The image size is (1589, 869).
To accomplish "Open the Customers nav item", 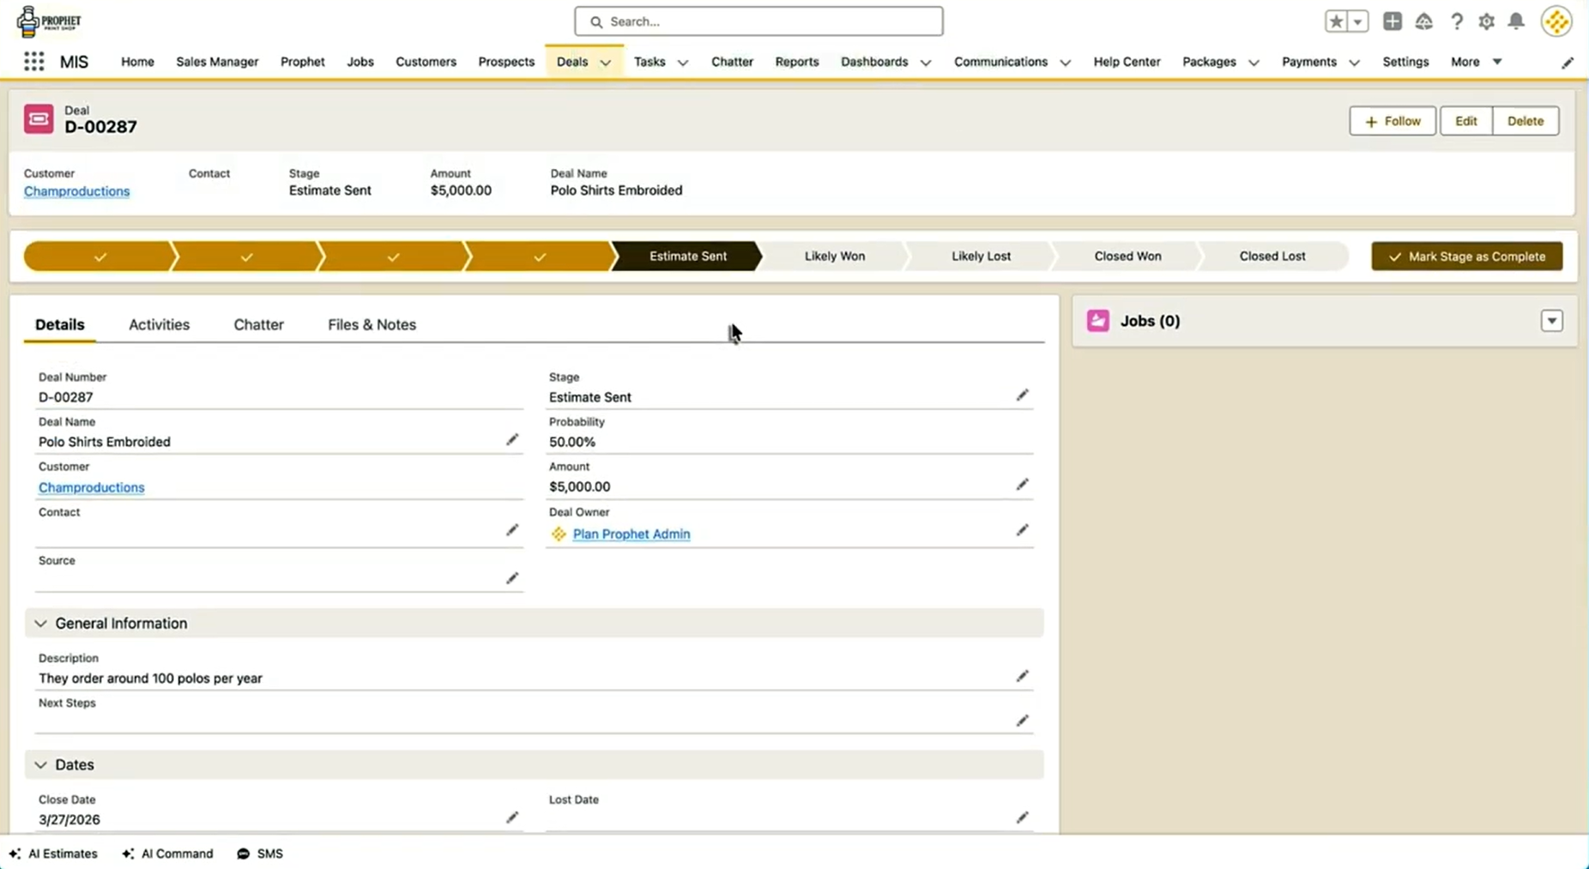I will pos(426,62).
